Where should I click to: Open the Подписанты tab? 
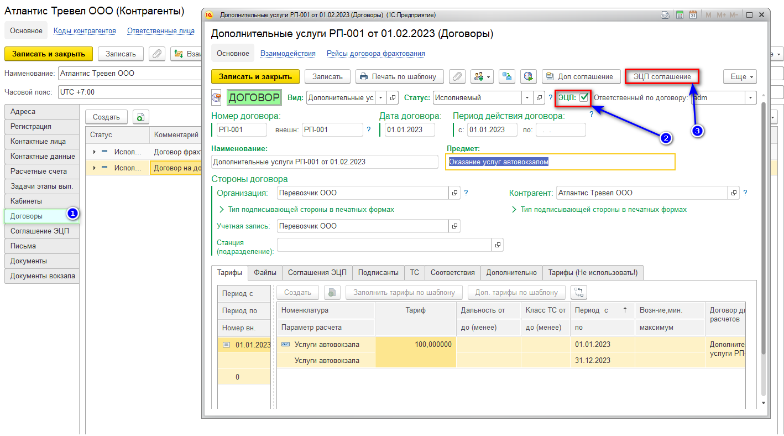click(x=378, y=272)
